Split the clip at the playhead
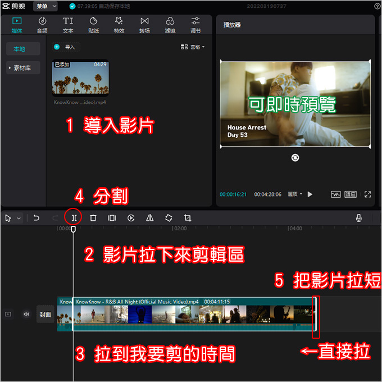Image resolution: width=382 pixels, height=382 pixels. (x=74, y=217)
